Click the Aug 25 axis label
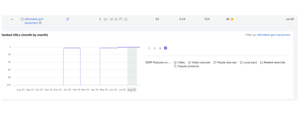Viewport: 299px width, 115px height. coord(21,90)
